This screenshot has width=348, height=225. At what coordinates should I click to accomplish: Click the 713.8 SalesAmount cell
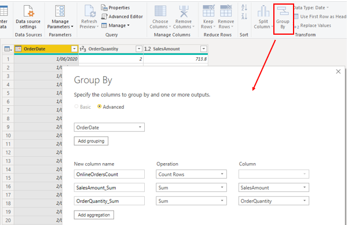(175, 59)
